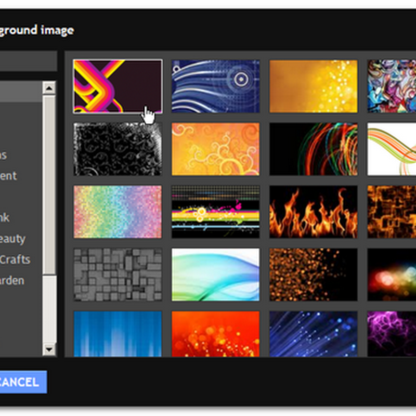Choose the rainbow splatter stripe on black thumbnail
416x416 pixels.
click(215, 212)
